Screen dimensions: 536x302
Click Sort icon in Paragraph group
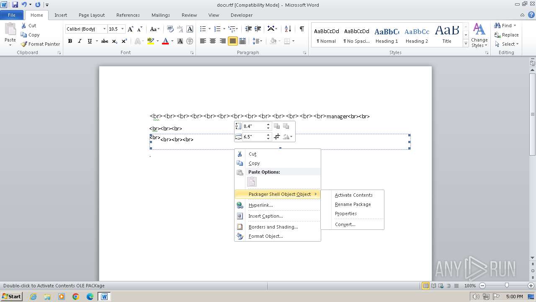point(288,29)
